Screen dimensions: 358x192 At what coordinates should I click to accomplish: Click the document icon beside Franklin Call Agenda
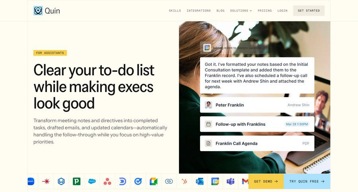(208, 143)
